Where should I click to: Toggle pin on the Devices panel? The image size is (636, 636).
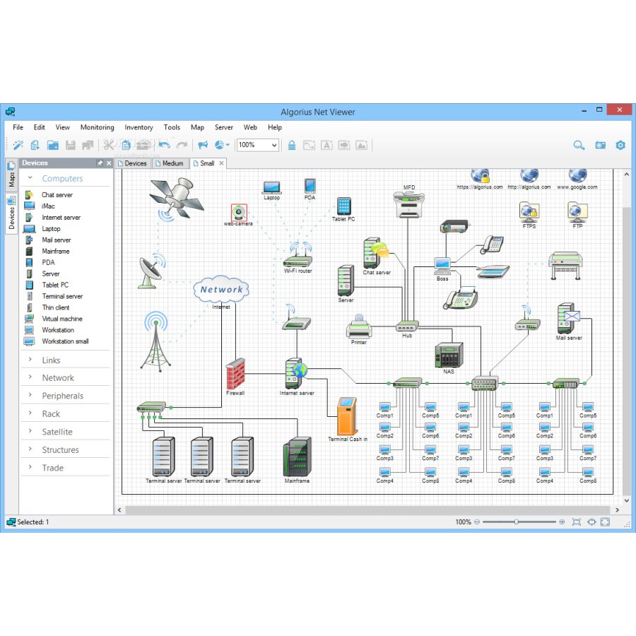100,163
